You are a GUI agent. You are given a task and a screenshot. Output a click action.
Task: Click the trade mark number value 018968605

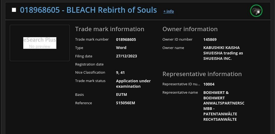click(126, 40)
